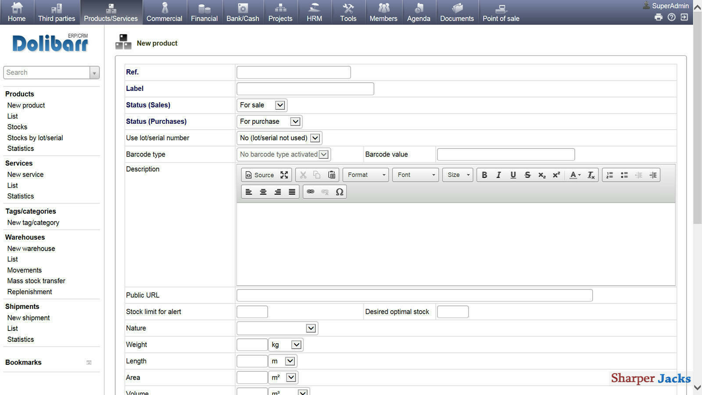Maximize the description editor
The width and height of the screenshot is (702, 395).
point(284,175)
